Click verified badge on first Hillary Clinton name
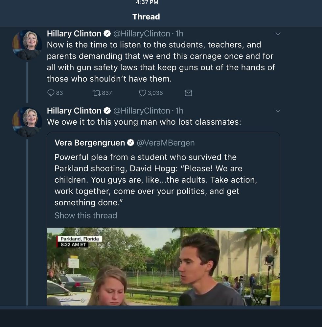This screenshot has height=327, width=322. tap(107, 34)
